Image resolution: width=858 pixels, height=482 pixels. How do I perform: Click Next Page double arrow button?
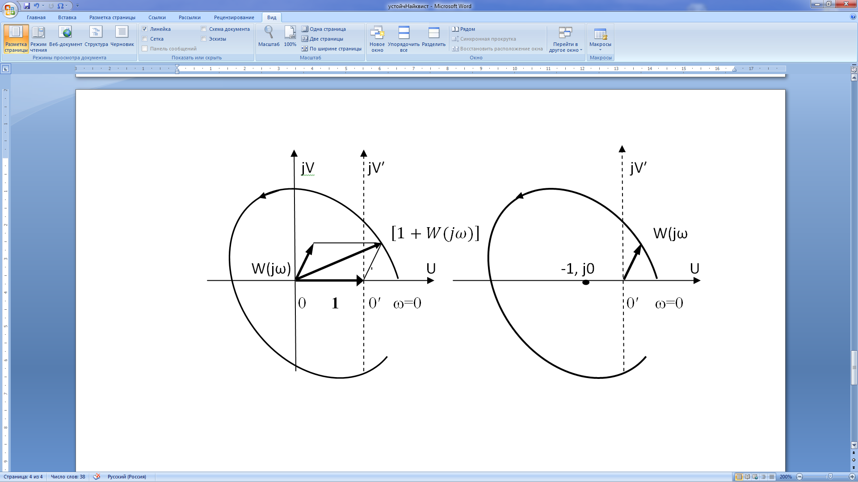(854, 467)
